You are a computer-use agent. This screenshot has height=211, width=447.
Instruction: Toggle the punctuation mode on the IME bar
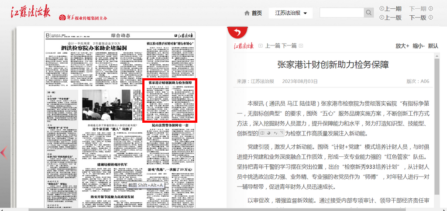275,132
